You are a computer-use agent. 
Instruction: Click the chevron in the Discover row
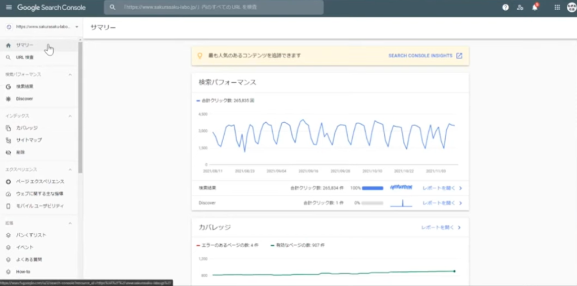pyautogui.click(x=460, y=203)
